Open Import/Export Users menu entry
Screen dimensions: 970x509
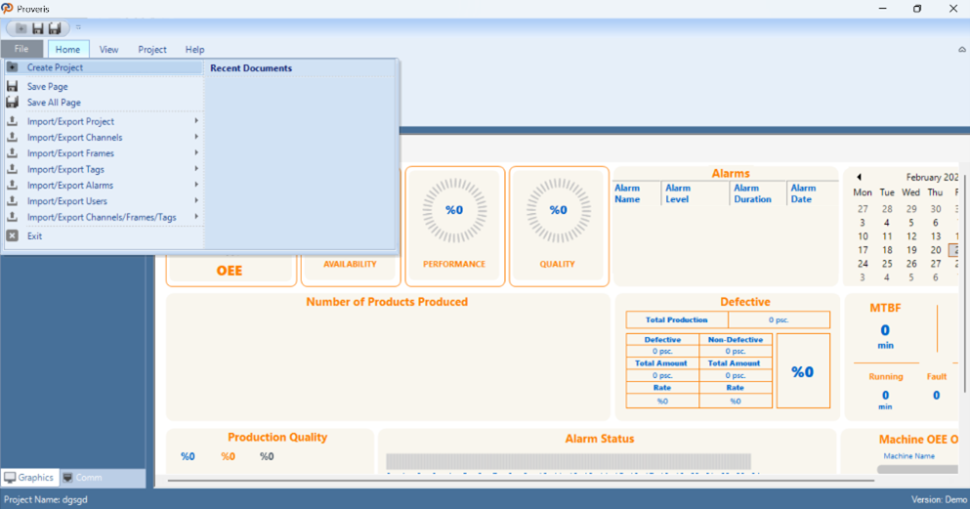104,201
